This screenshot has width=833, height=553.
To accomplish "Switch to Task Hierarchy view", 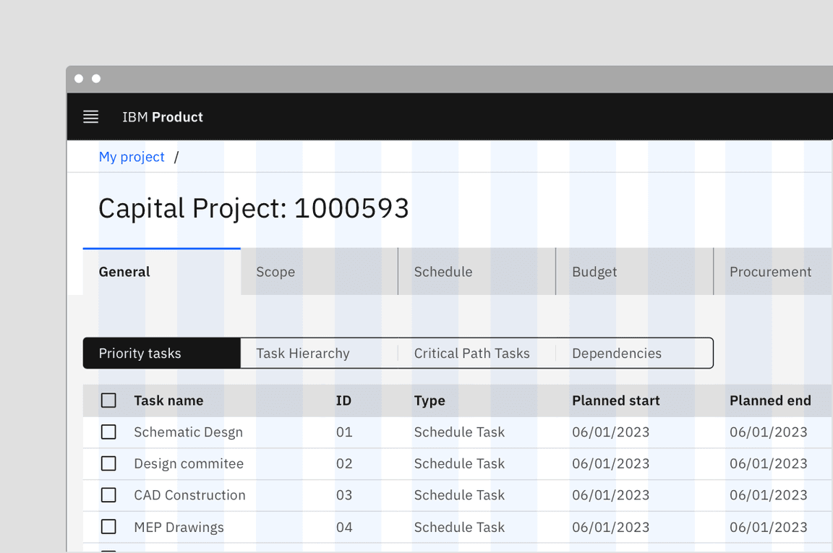I will click(x=303, y=353).
